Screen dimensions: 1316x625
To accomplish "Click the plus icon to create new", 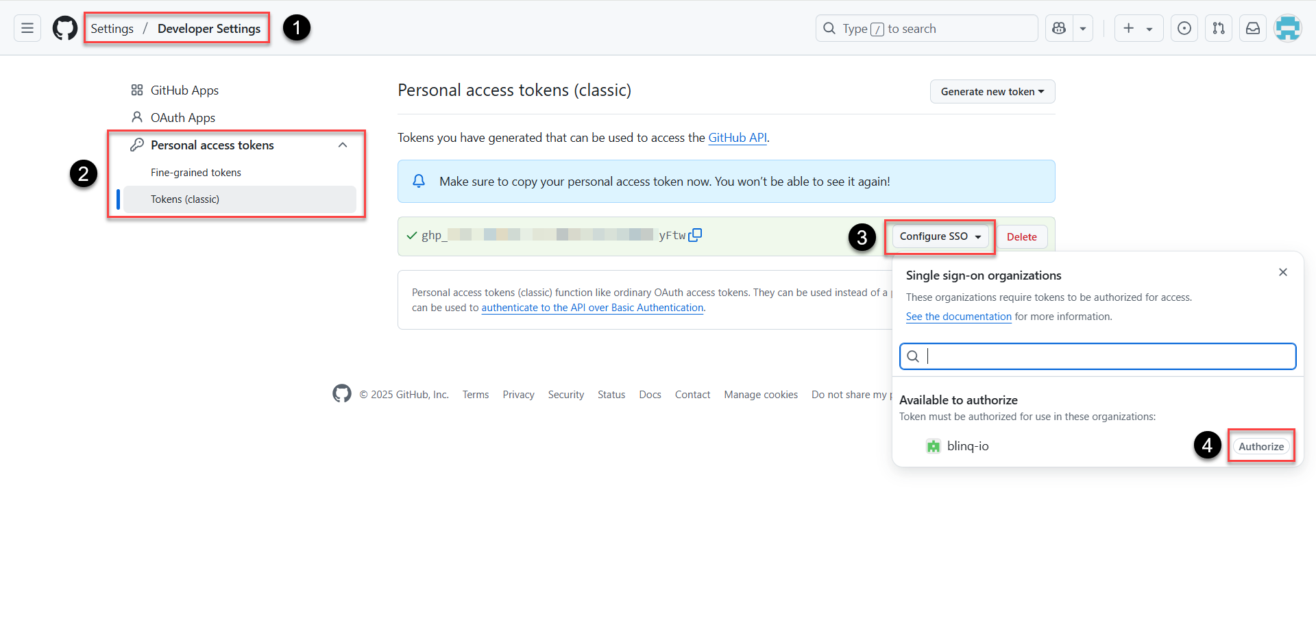I will (1130, 28).
